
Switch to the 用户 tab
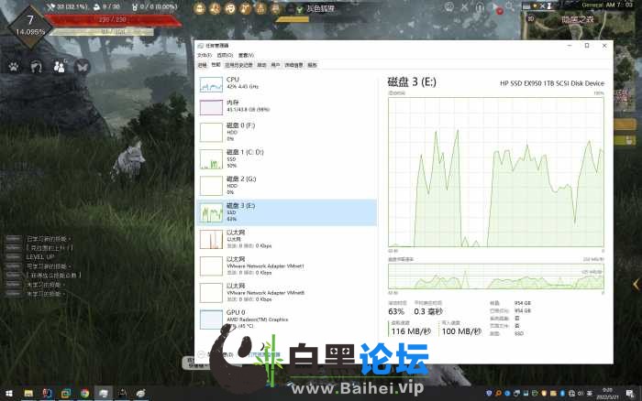click(x=275, y=65)
